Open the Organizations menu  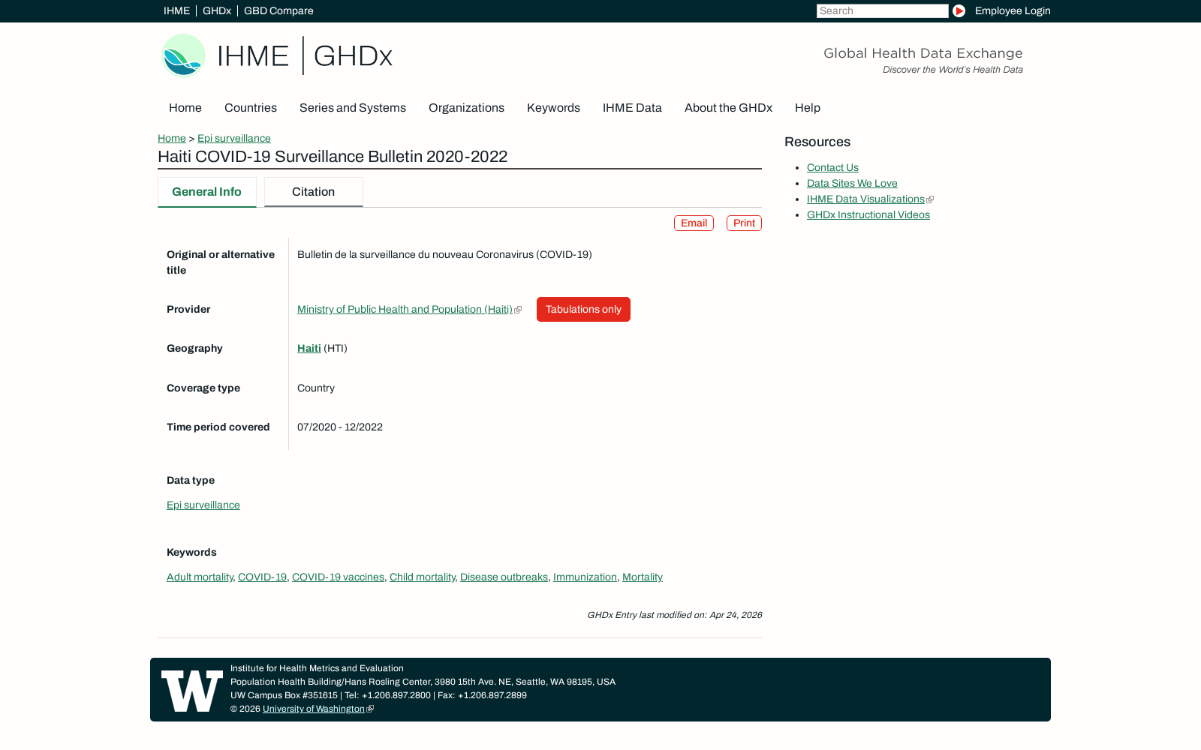pyautogui.click(x=466, y=108)
